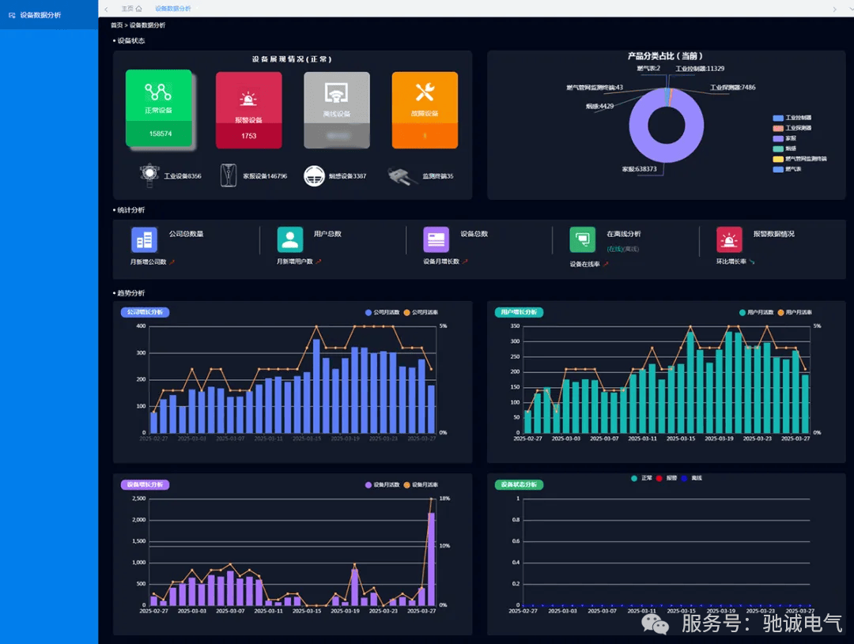
Task: Select the gray 离线设备 card icon
Action: [x=337, y=93]
